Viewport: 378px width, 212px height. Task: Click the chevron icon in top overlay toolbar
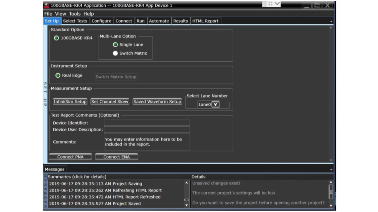tap(277, 4)
